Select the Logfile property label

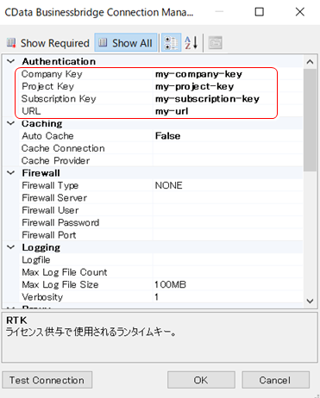point(36,260)
